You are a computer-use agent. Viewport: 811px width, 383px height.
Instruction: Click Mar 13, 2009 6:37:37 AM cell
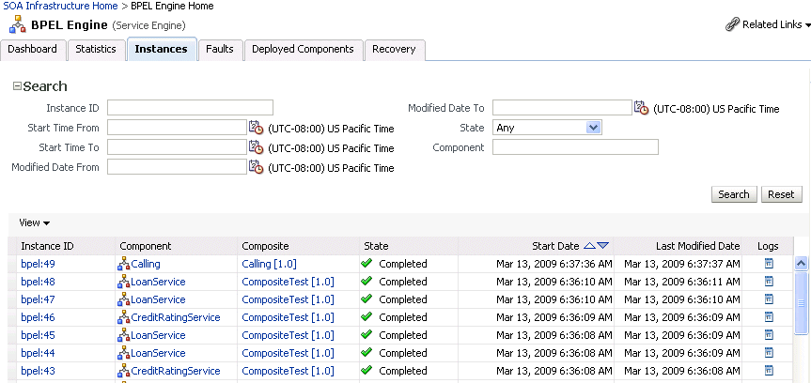pos(681,264)
